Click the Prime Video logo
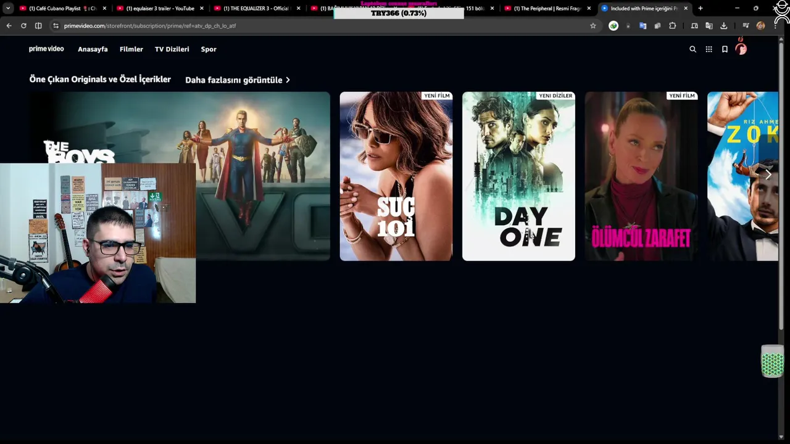 [x=46, y=49]
